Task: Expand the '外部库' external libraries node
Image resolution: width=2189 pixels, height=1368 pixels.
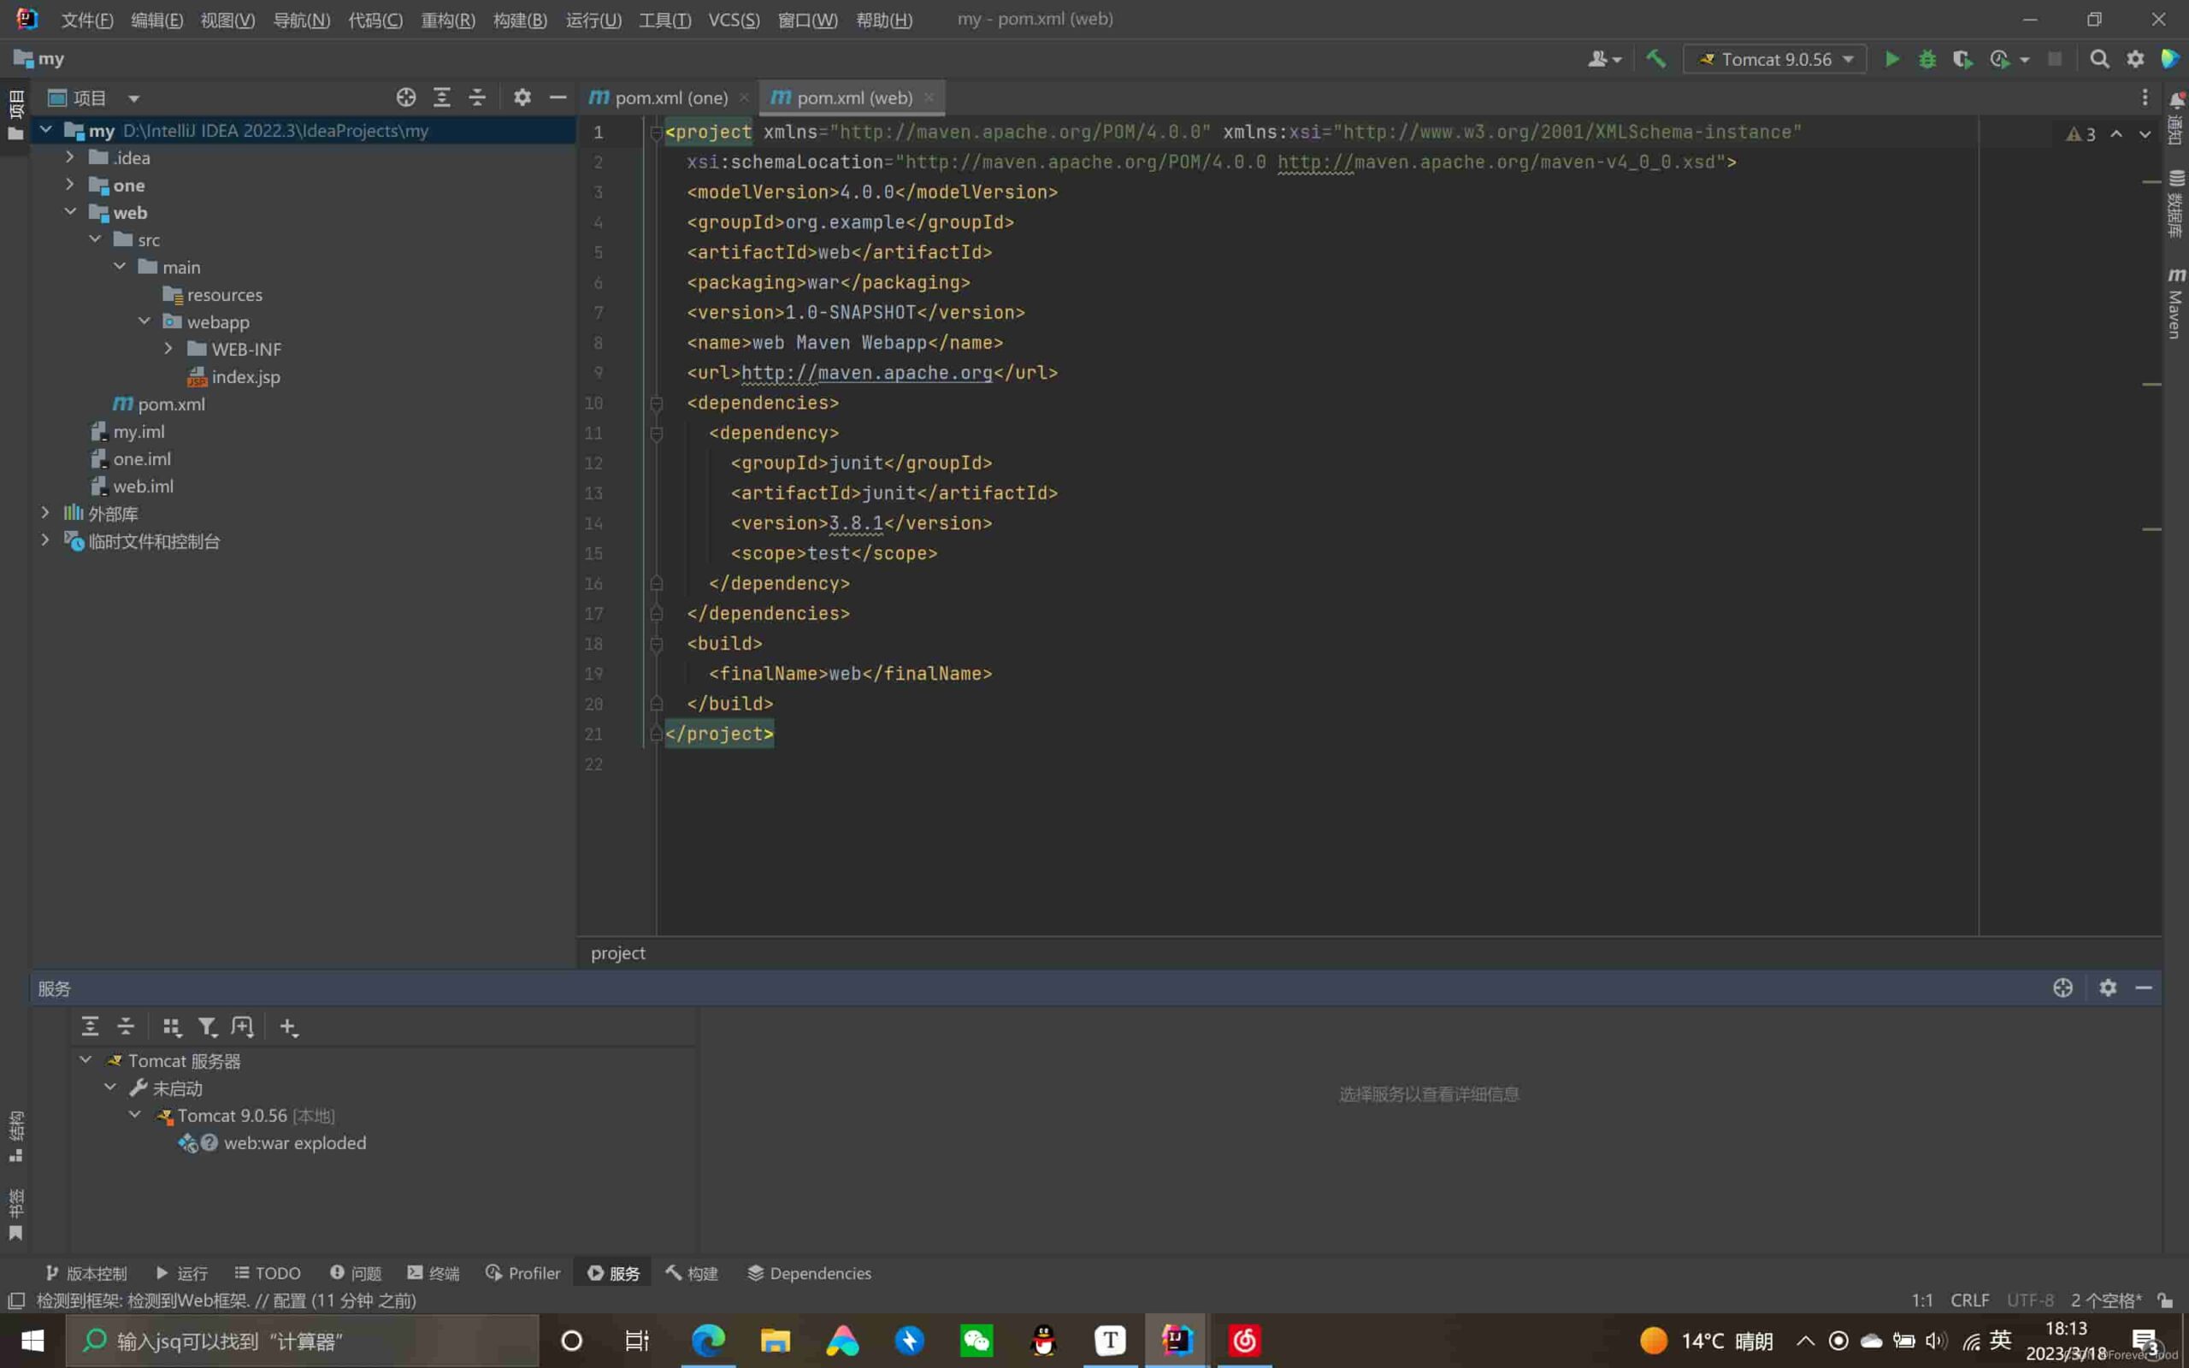Action: (x=44, y=512)
